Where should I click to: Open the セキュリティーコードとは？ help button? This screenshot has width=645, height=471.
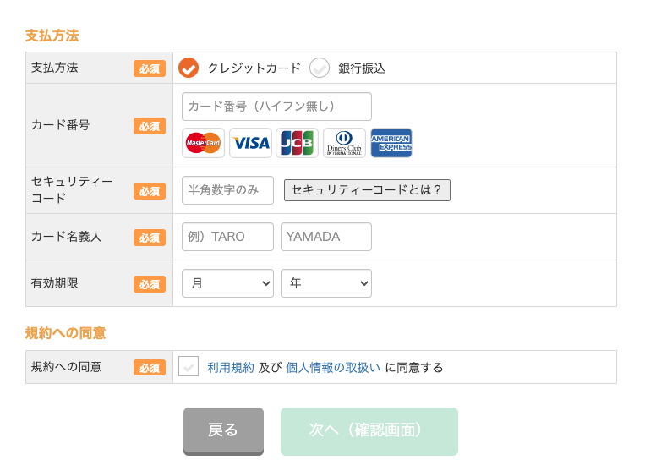367,190
